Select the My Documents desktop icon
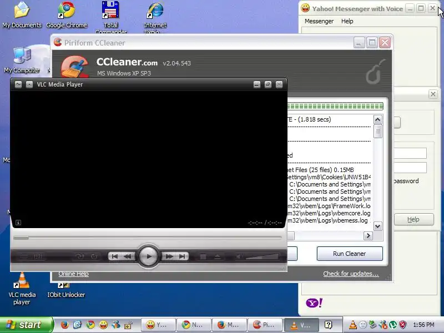Viewport: 444px width, 333px height. [x=22, y=15]
